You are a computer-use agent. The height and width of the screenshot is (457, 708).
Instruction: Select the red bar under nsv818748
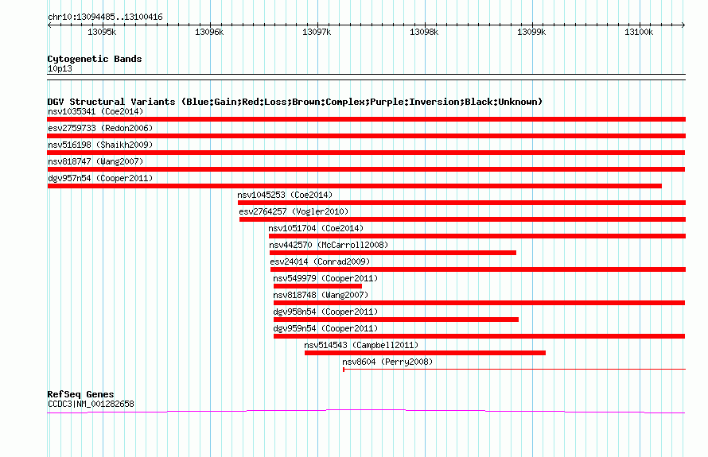click(x=480, y=303)
